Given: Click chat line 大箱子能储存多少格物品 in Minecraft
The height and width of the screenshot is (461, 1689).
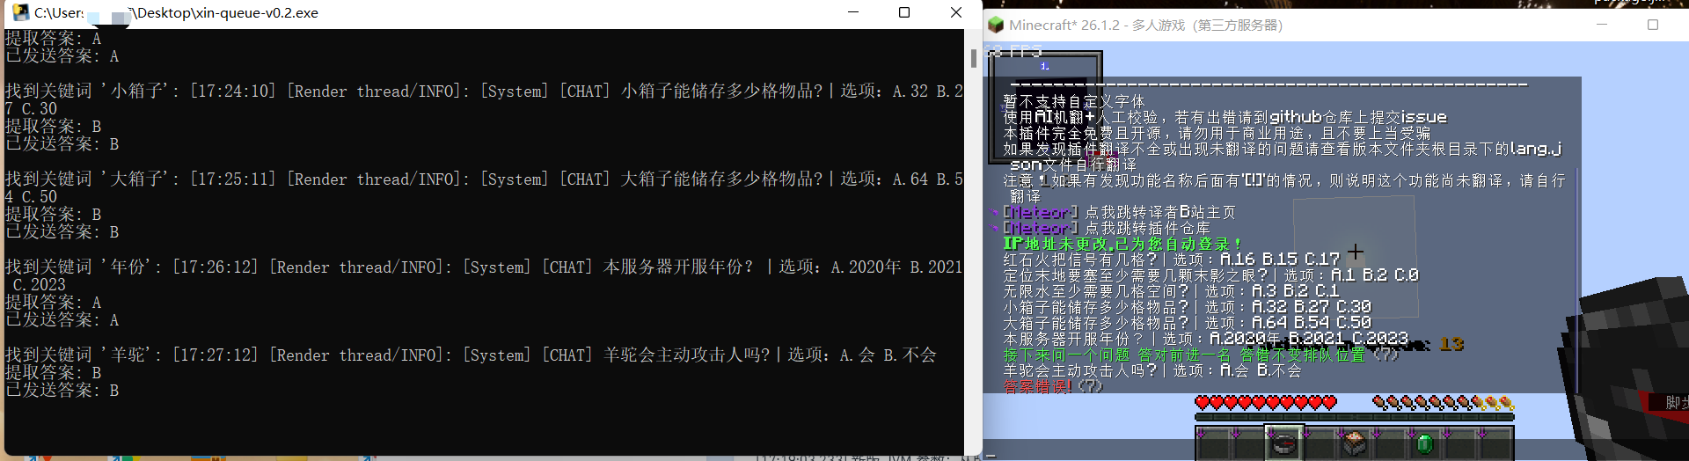Looking at the screenshot, I should [x=1187, y=323].
